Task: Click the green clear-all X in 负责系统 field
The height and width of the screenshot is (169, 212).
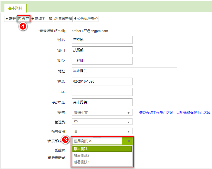Action: pos(129,141)
